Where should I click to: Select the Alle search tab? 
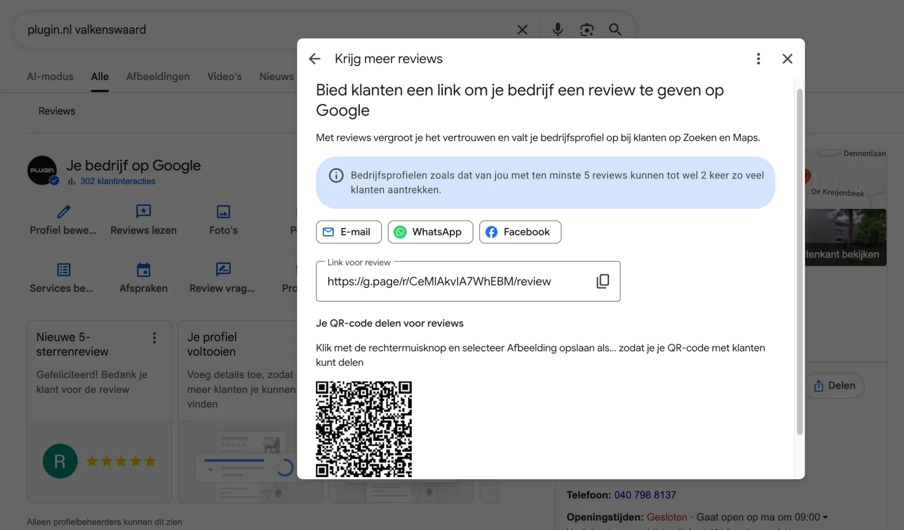(x=100, y=77)
